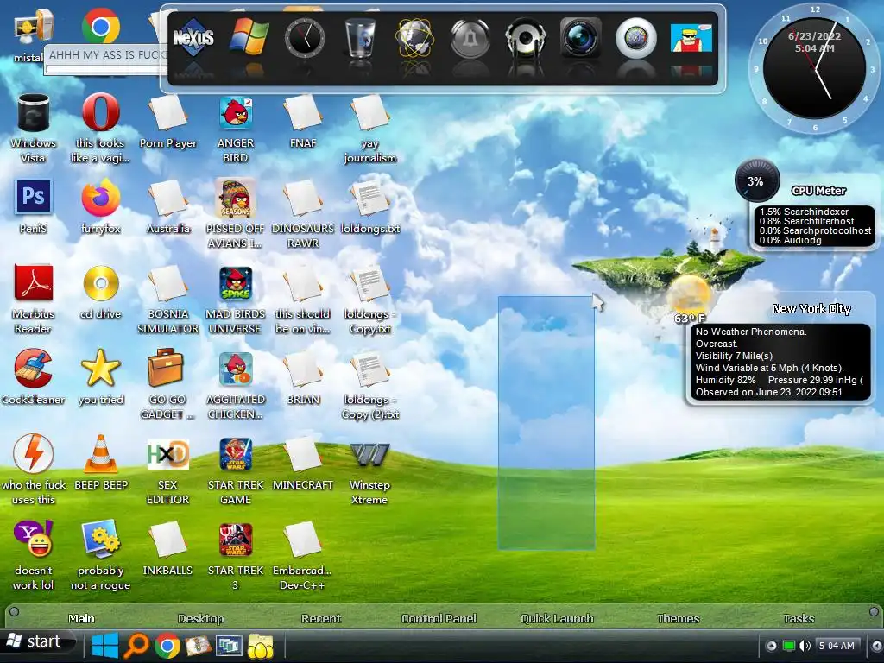Open the clock icon in Nexus dock

pyautogui.click(x=305, y=38)
